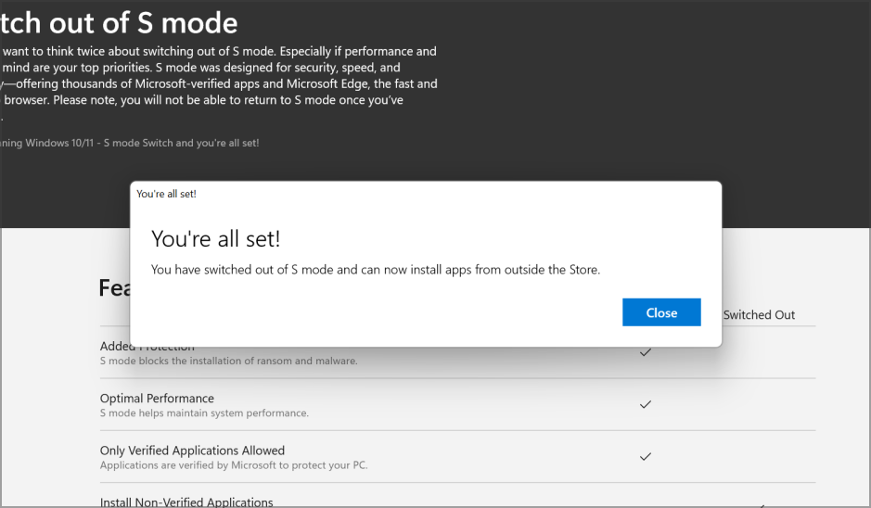871x508 pixels.
Task: Click the Install Non-Verified Applications checkmark
Action: point(762,505)
